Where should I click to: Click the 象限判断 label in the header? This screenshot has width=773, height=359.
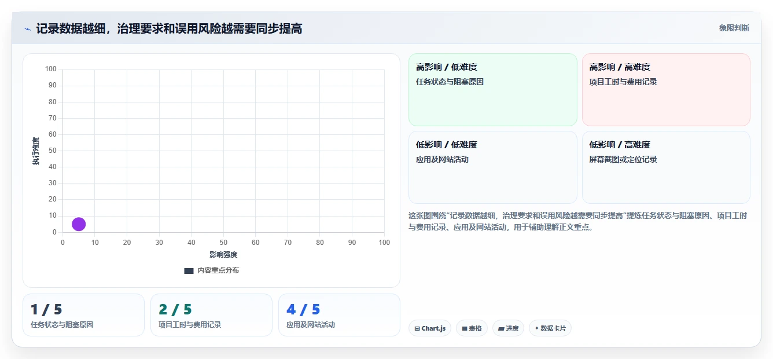tap(734, 28)
